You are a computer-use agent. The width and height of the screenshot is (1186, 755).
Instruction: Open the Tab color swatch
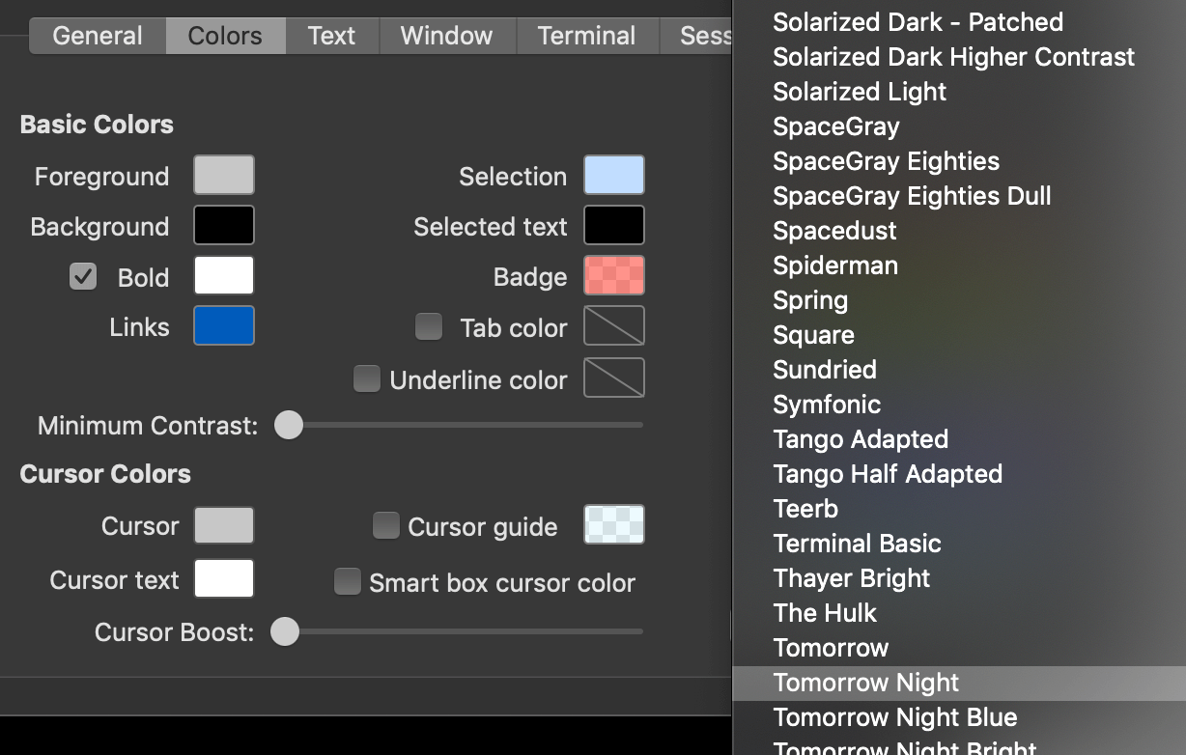(x=614, y=326)
